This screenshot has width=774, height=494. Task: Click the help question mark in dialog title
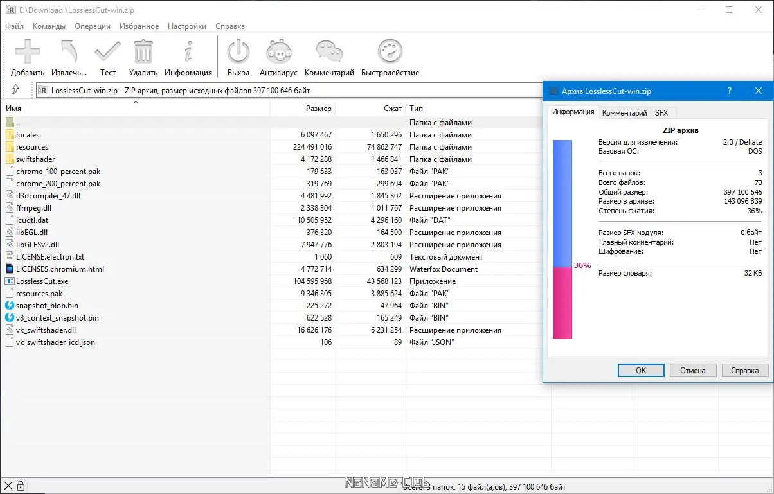[x=730, y=91]
